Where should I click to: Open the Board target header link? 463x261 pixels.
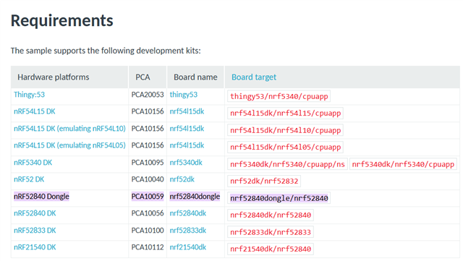click(254, 77)
